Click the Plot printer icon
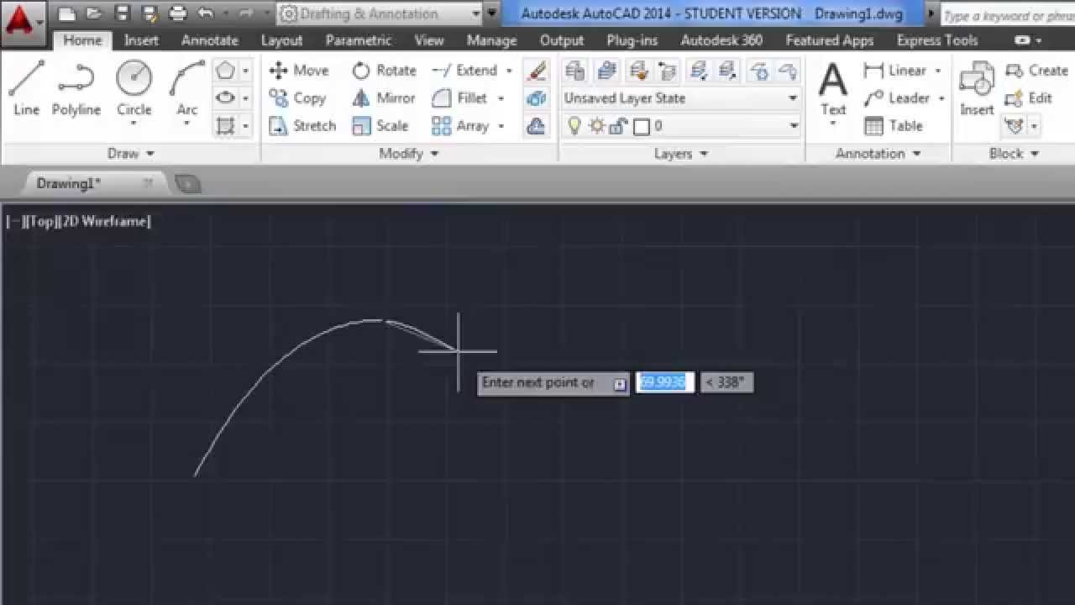Image resolution: width=1075 pixels, height=605 pixels. (178, 13)
